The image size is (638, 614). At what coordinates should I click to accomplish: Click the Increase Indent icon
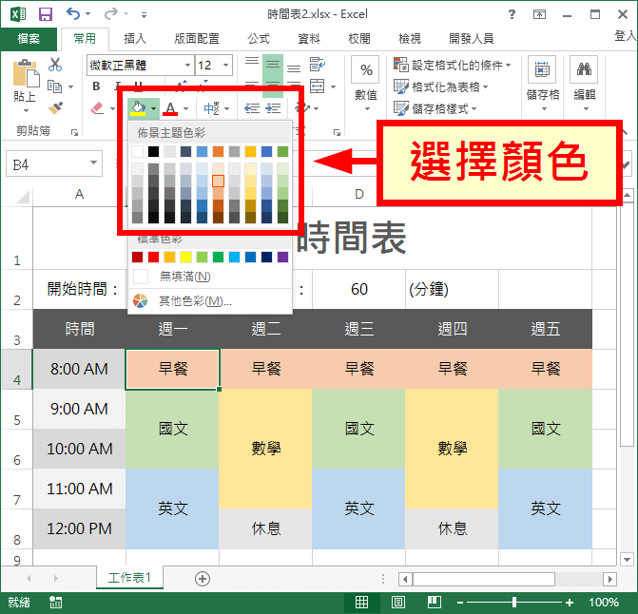coord(273,108)
